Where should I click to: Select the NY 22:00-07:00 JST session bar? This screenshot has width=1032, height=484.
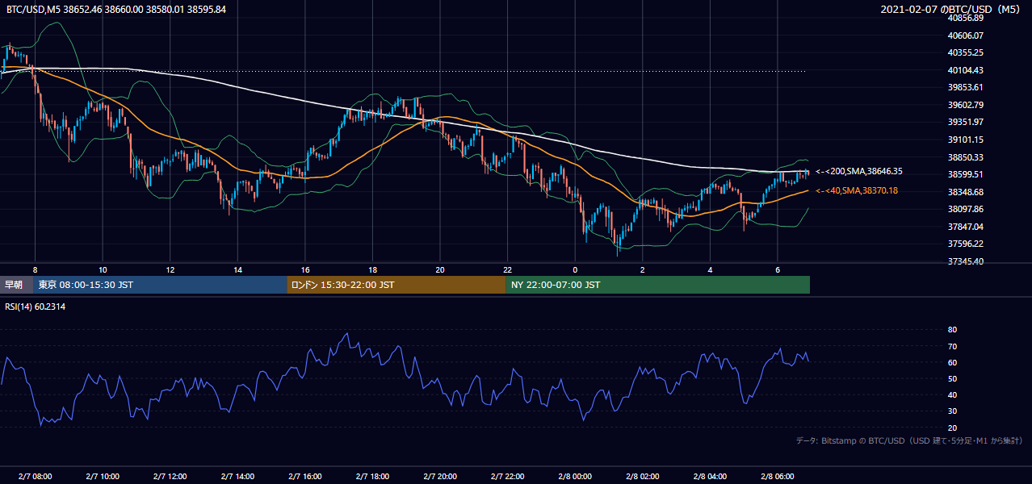pos(658,285)
